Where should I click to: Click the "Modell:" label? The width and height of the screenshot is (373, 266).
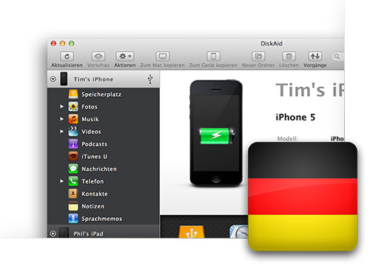coord(288,139)
